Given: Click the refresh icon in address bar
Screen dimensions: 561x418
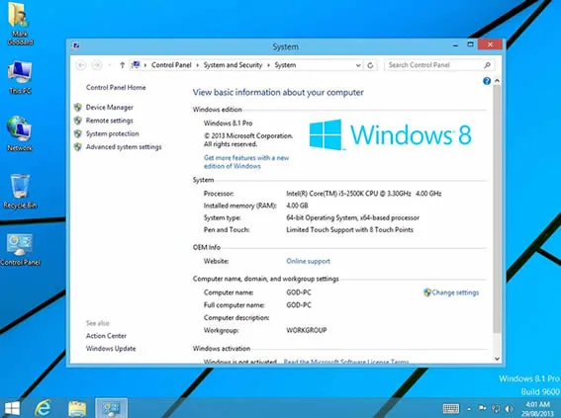Looking at the screenshot, I should [370, 65].
